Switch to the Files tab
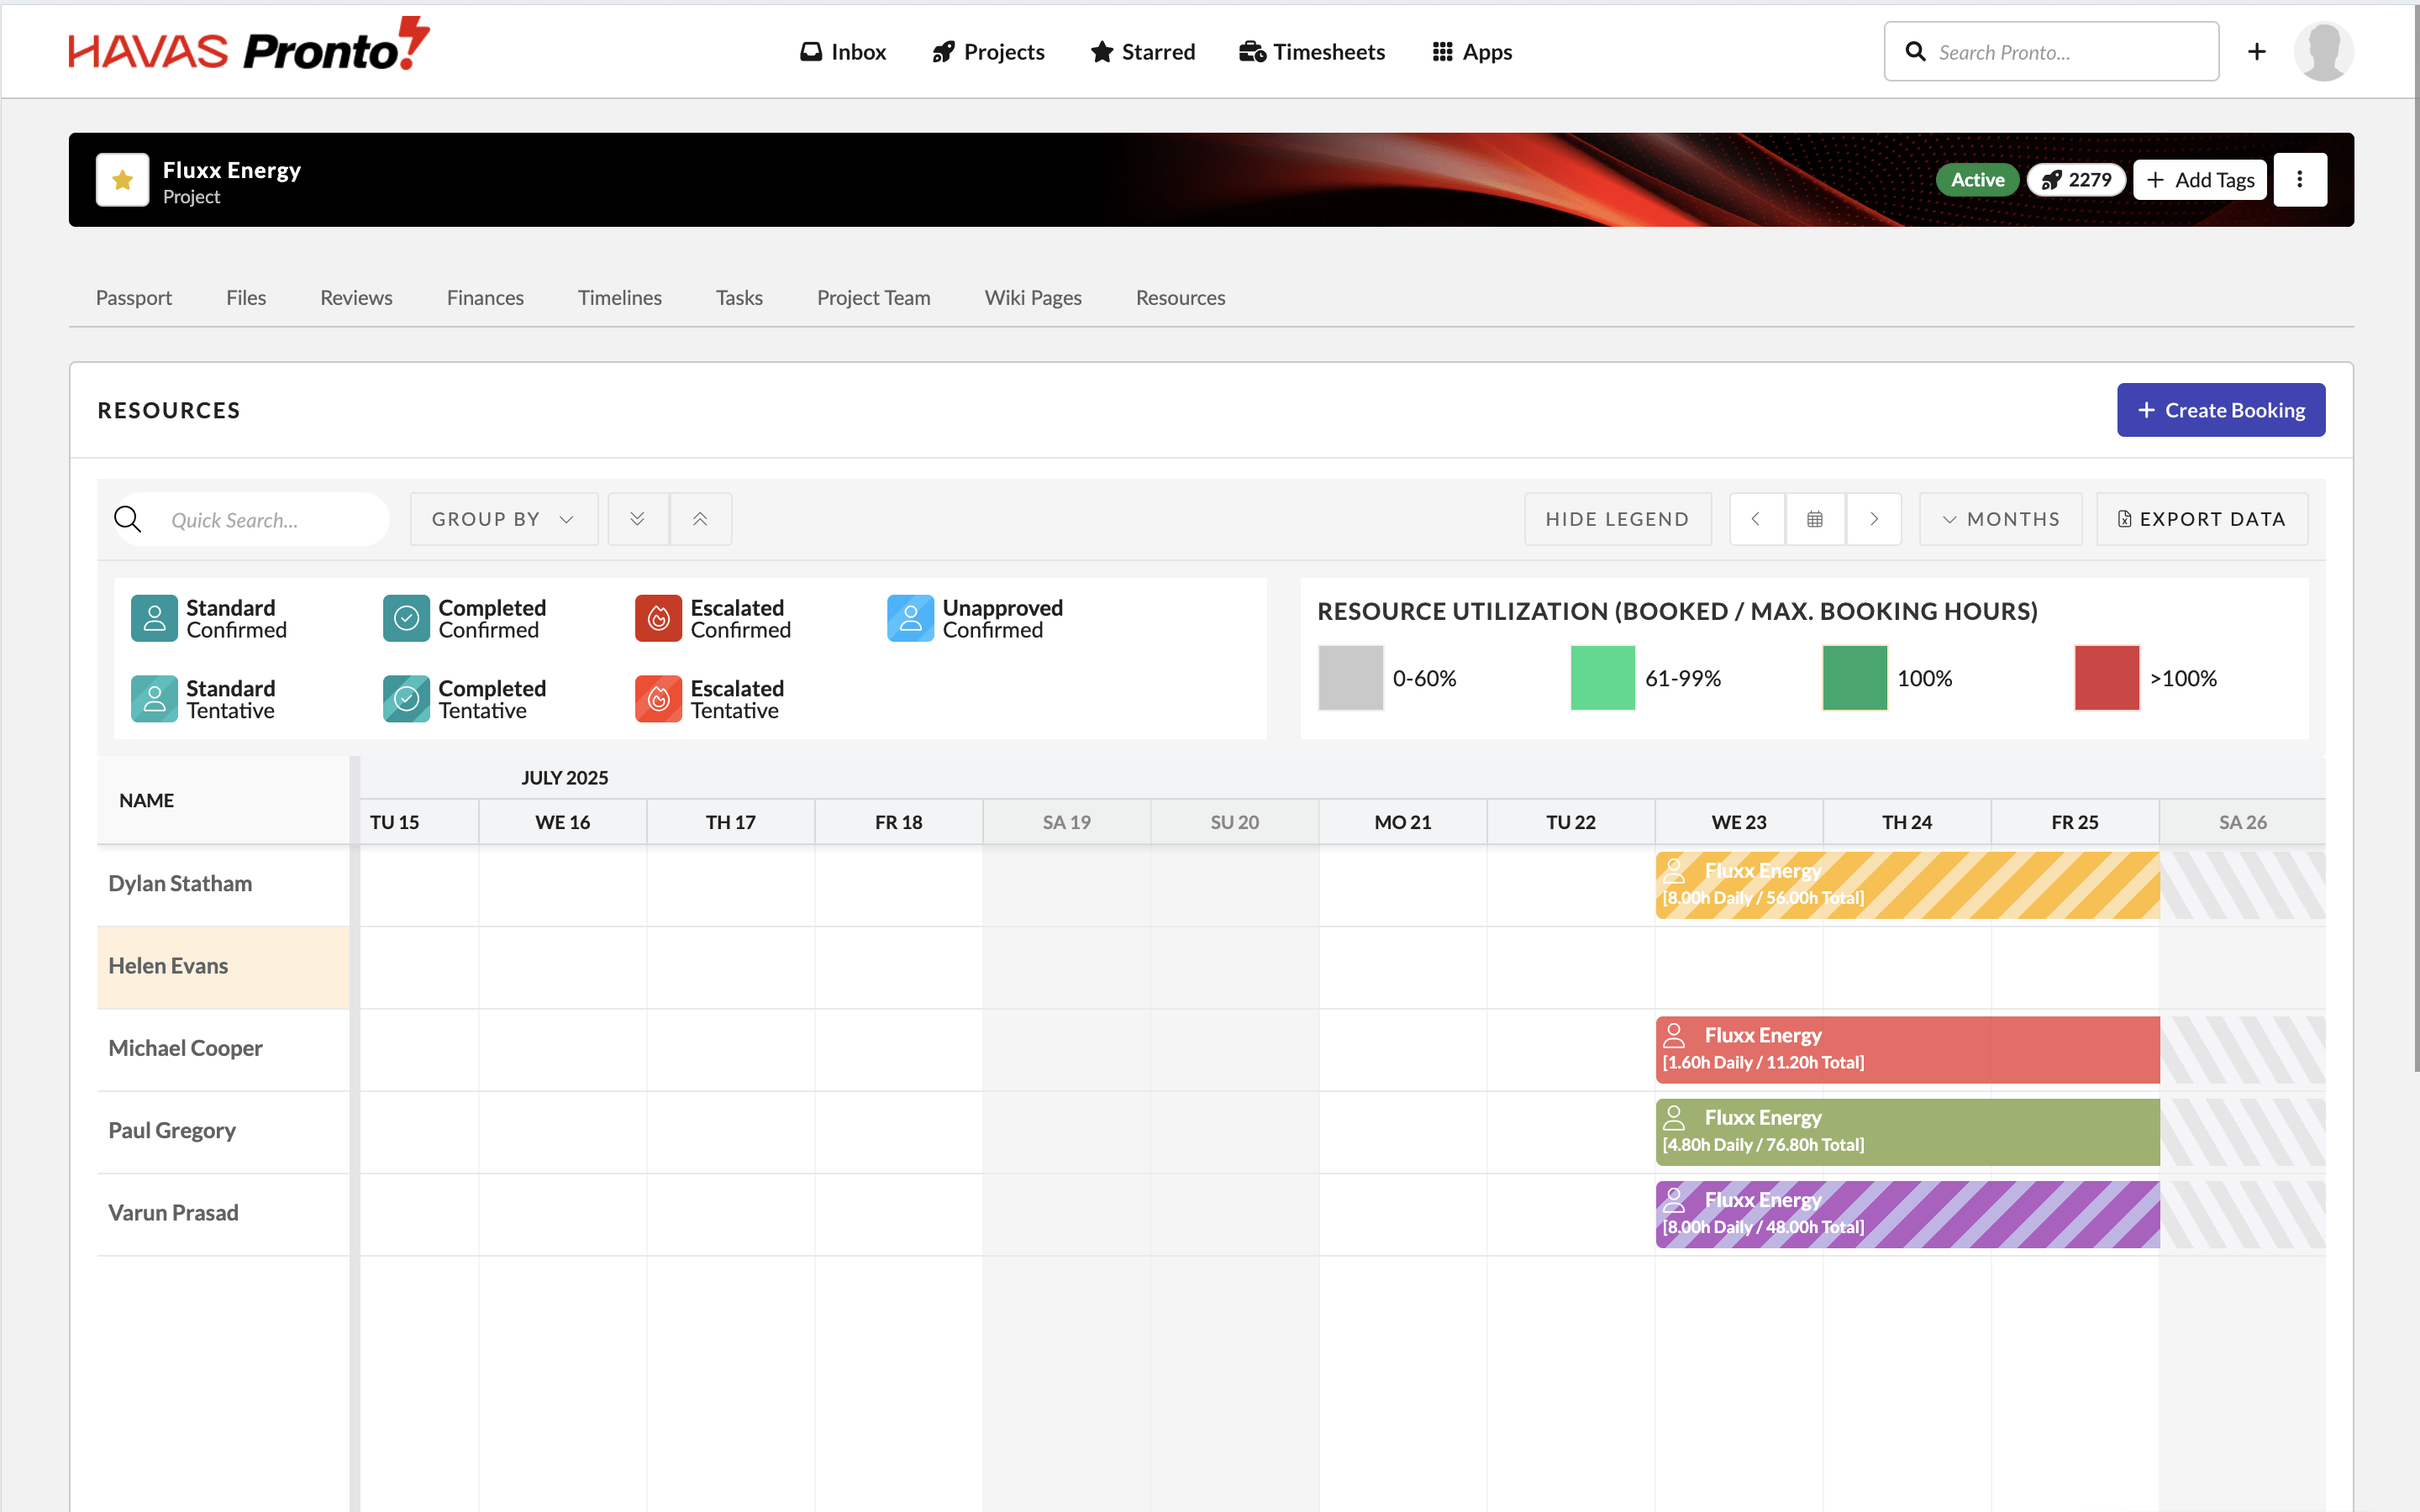 [x=246, y=297]
